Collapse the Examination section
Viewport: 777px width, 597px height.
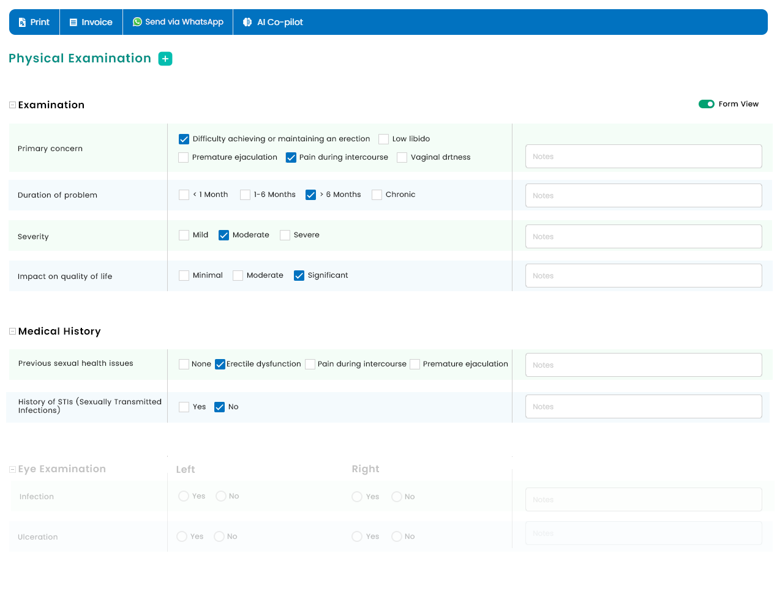coord(12,105)
